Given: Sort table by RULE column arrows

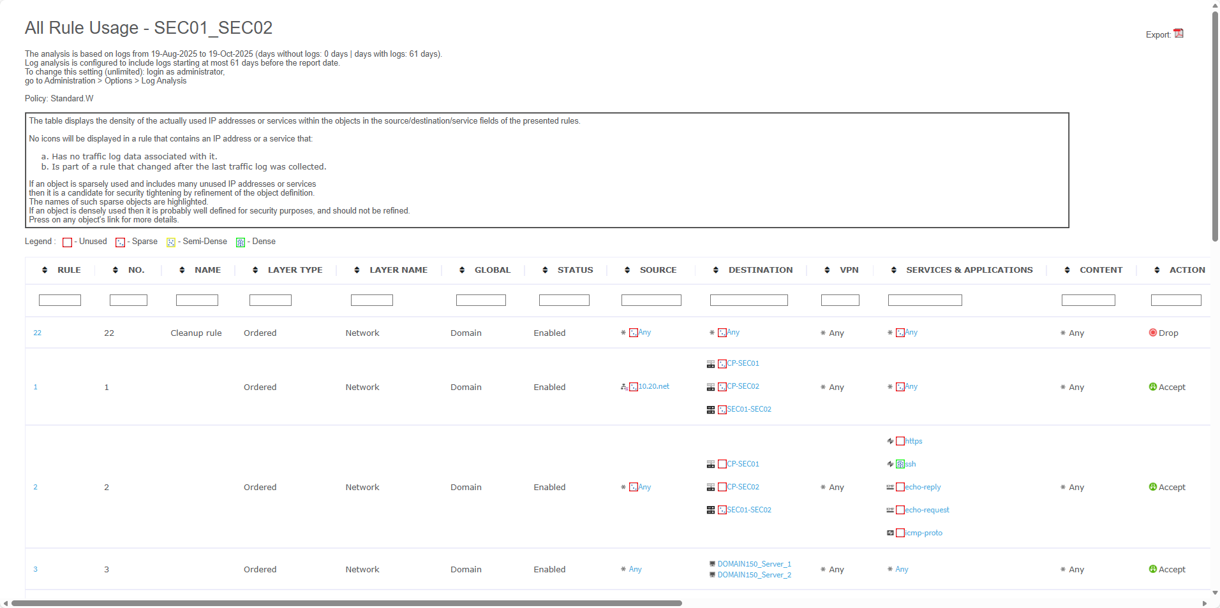Looking at the screenshot, I should (x=45, y=270).
